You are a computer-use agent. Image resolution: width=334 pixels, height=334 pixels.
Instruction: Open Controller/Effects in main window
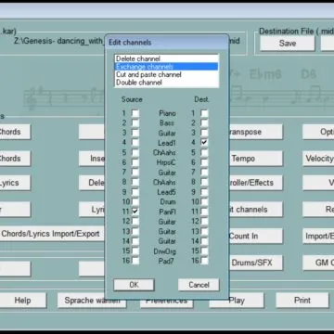click(255, 183)
